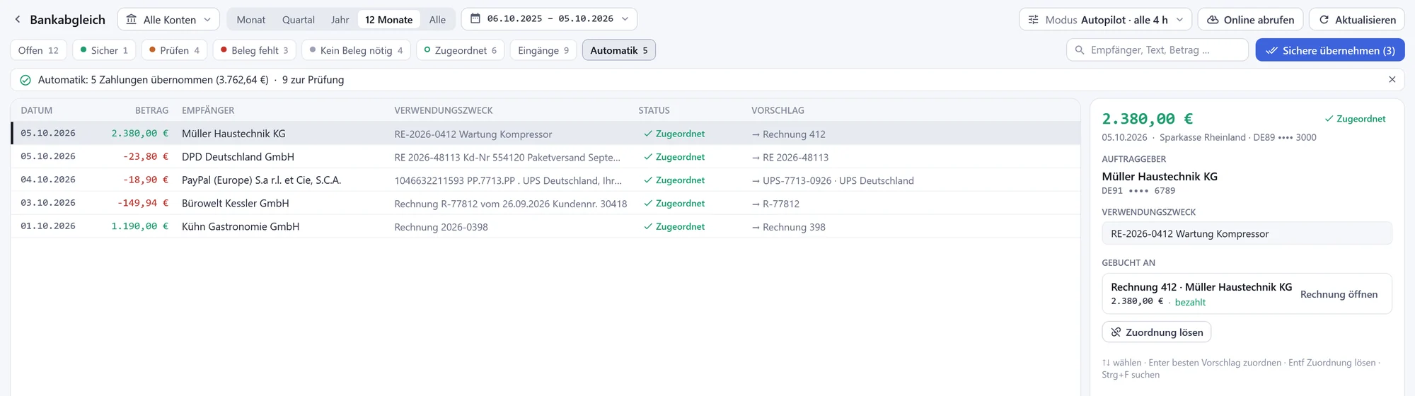Sort by the EMPFÄNGER column header
The width and height of the screenshot is (1415, 396).
click(208, 110)
